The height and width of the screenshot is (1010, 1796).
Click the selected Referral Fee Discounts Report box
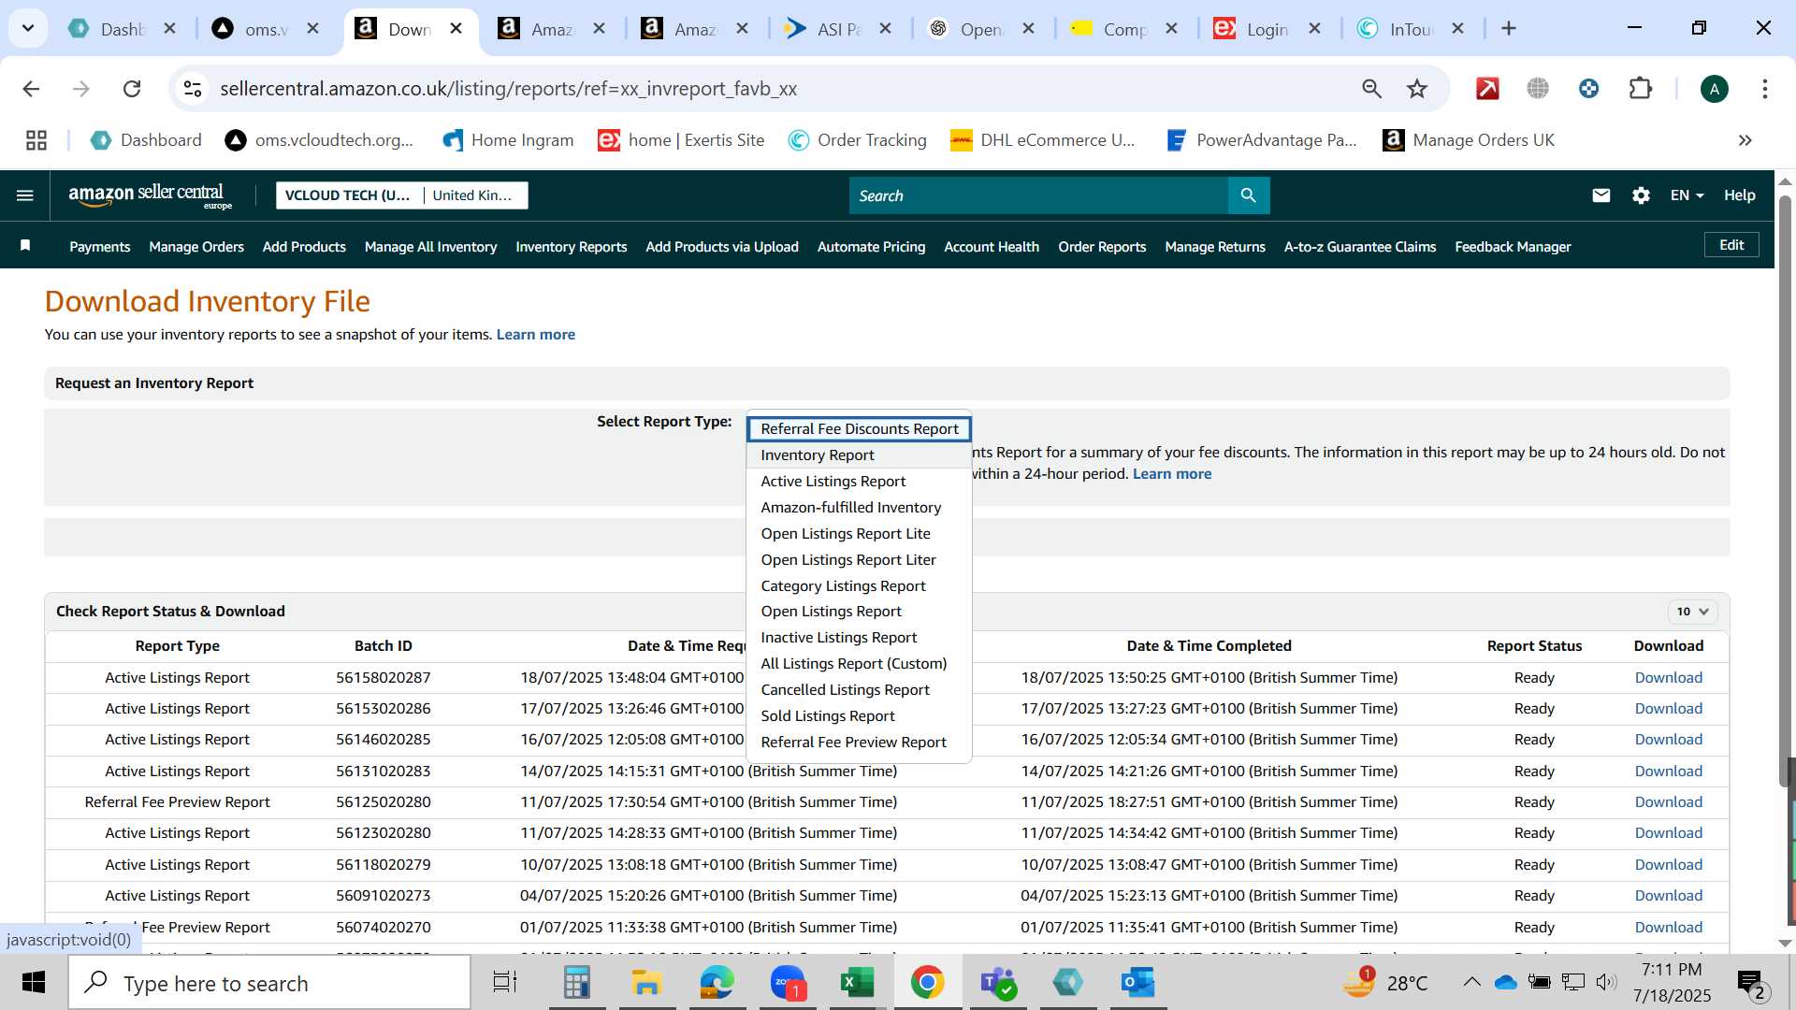859,429
